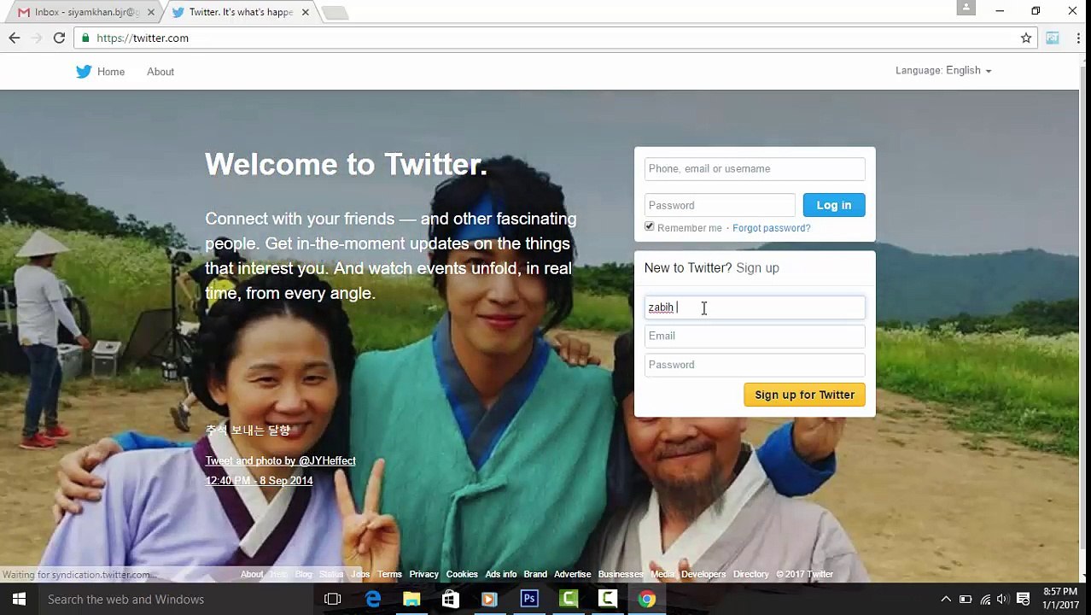Image resolution: width=1091 pixels, height=615 pixels.
Task: Open the Brand footer link
Action: coord(535,574)
